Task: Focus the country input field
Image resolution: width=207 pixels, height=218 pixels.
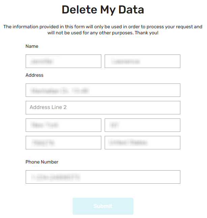Action: [142, 143]
